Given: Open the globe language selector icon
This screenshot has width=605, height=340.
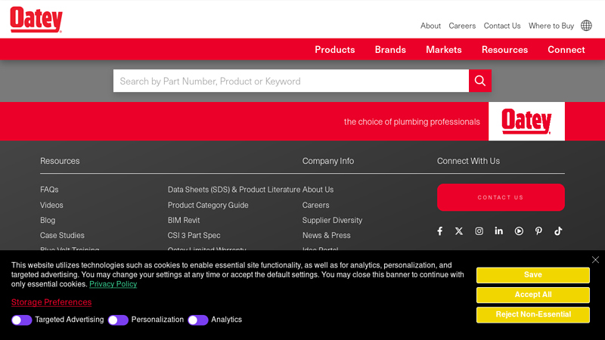Looking at the screenshot, I should [586, 26].
